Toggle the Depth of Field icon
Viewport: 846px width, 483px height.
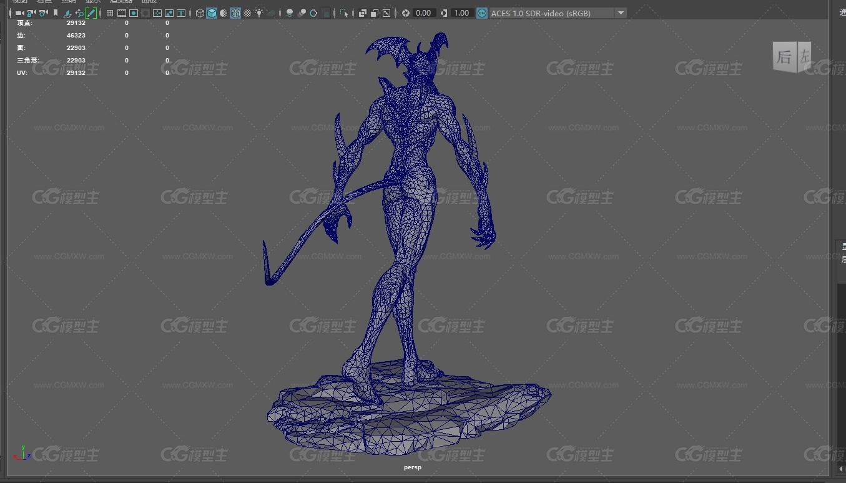click(x=325, y=13)
